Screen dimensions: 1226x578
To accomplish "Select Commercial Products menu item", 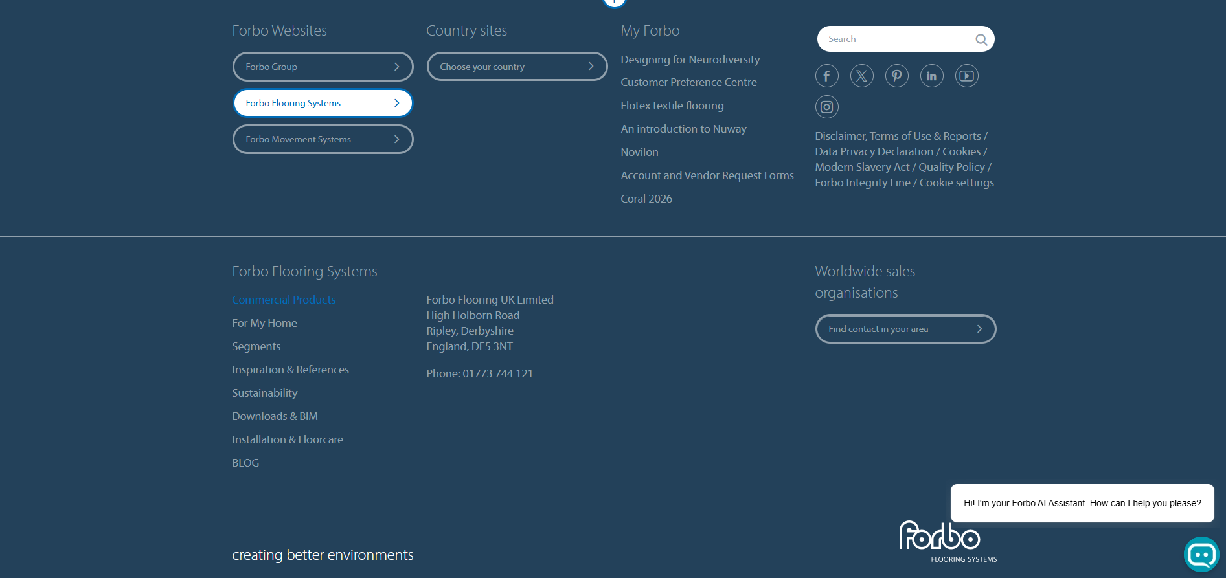I will tap(284, 300).
